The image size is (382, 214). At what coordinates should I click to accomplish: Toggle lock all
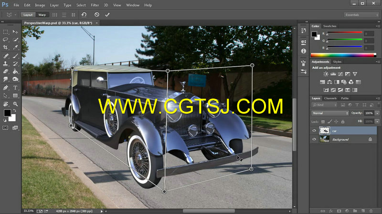click(343, 122)
